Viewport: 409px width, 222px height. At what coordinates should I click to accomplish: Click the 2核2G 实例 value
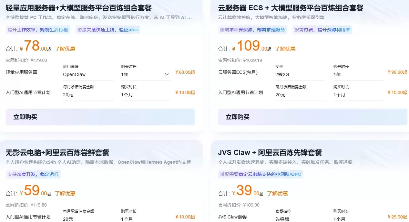[282, 74]
